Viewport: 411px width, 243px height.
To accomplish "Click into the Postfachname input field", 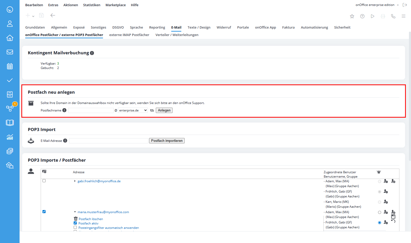I will [91, 110].
